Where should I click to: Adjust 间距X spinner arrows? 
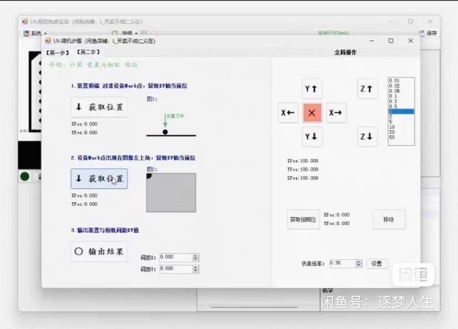click(195, 257)
